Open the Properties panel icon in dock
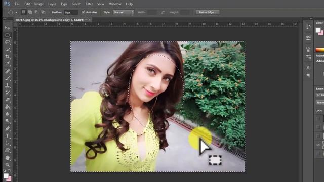Viewport: 324px width, 182px height. point(308,38)
